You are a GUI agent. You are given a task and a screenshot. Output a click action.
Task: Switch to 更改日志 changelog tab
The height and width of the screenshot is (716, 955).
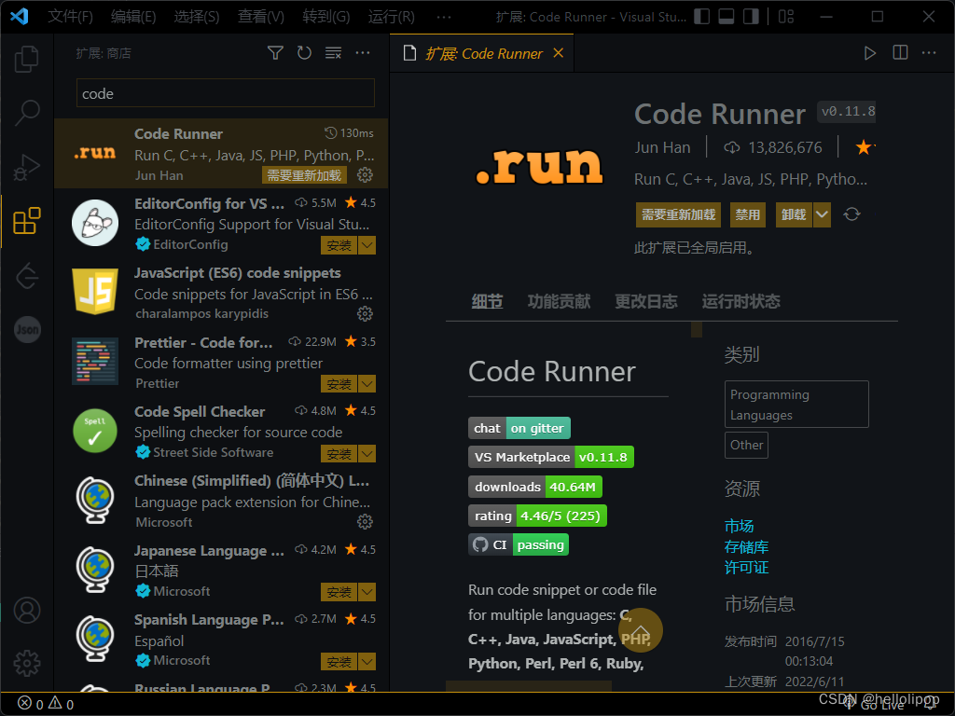click(x=646, y=301)
